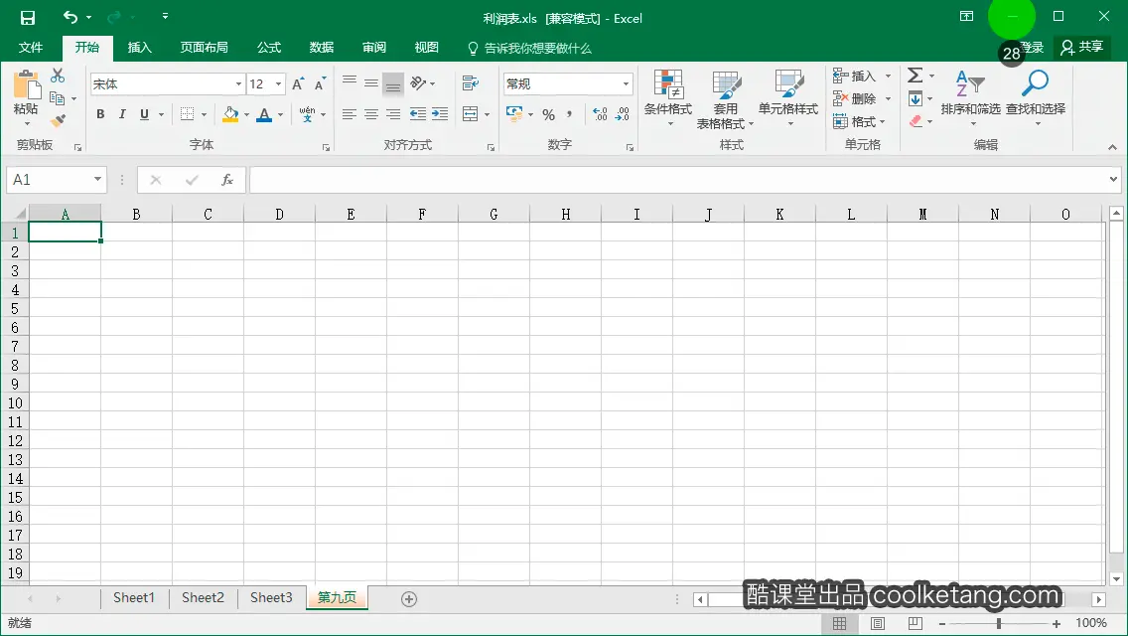
Task: Expand the Name Box dropdown
Action: [x=97, y=179]
